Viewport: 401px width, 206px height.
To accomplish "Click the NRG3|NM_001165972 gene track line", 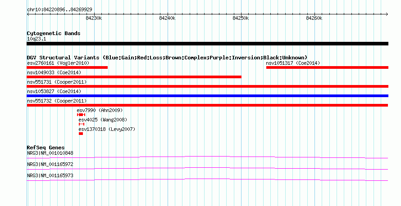I will 207,169.
